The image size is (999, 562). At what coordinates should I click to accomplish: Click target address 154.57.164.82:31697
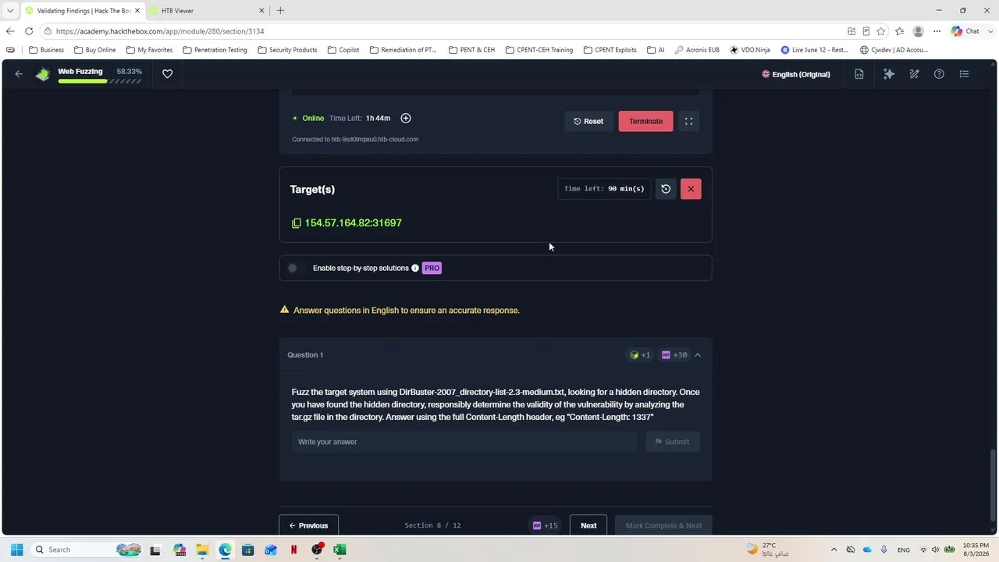[353, 223]
